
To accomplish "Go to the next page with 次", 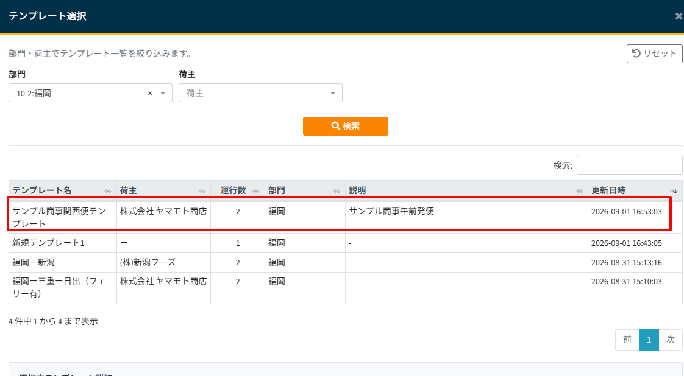I will coord(671,340).
